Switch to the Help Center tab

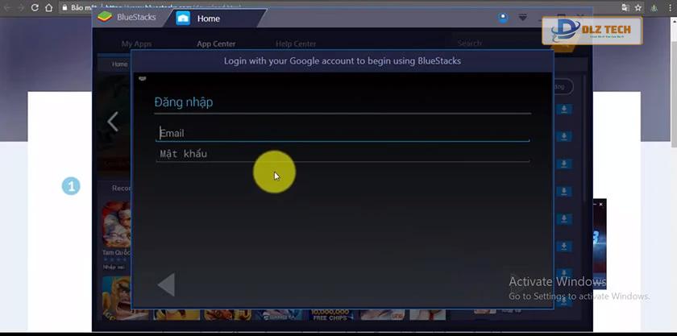296,44
